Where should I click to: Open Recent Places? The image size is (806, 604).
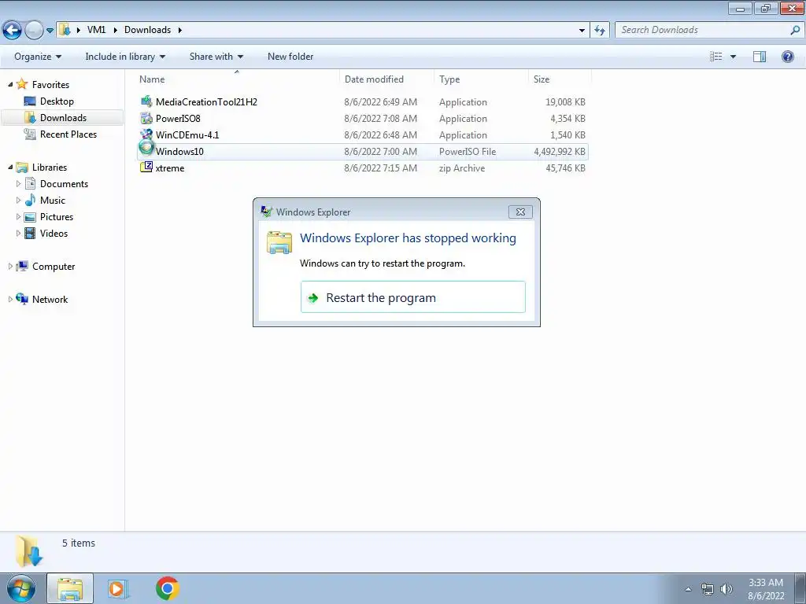coord(68,134)
